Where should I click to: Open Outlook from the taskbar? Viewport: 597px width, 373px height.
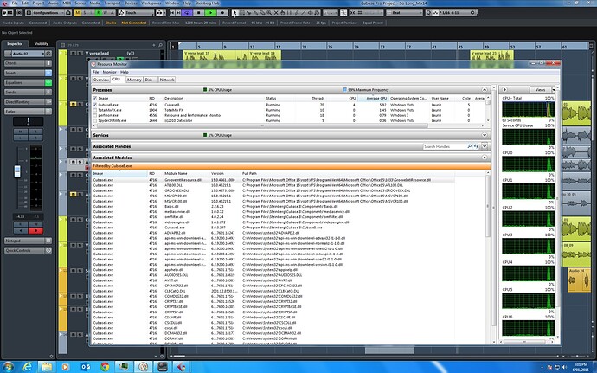pos(86,367)
